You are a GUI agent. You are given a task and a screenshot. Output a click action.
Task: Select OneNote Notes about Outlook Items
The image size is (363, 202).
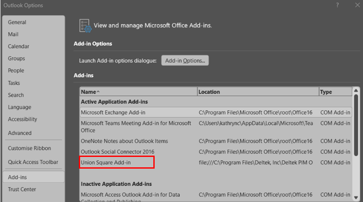[x=216, y=141]
